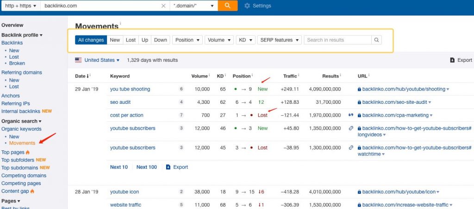Click the orange search magnifier button

228,6
